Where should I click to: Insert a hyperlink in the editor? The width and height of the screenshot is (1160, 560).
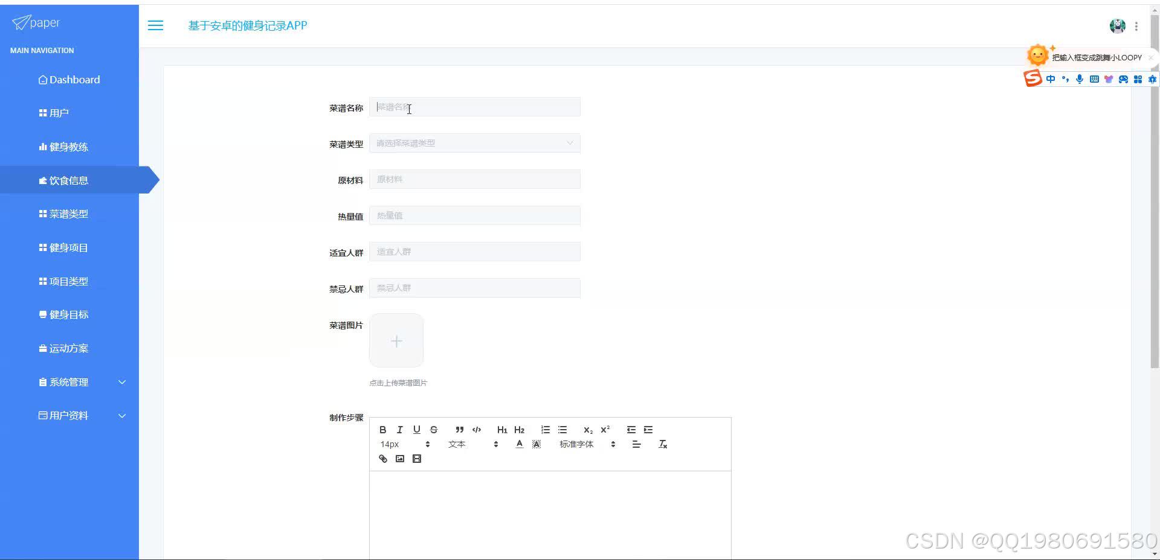pos(382,459)
